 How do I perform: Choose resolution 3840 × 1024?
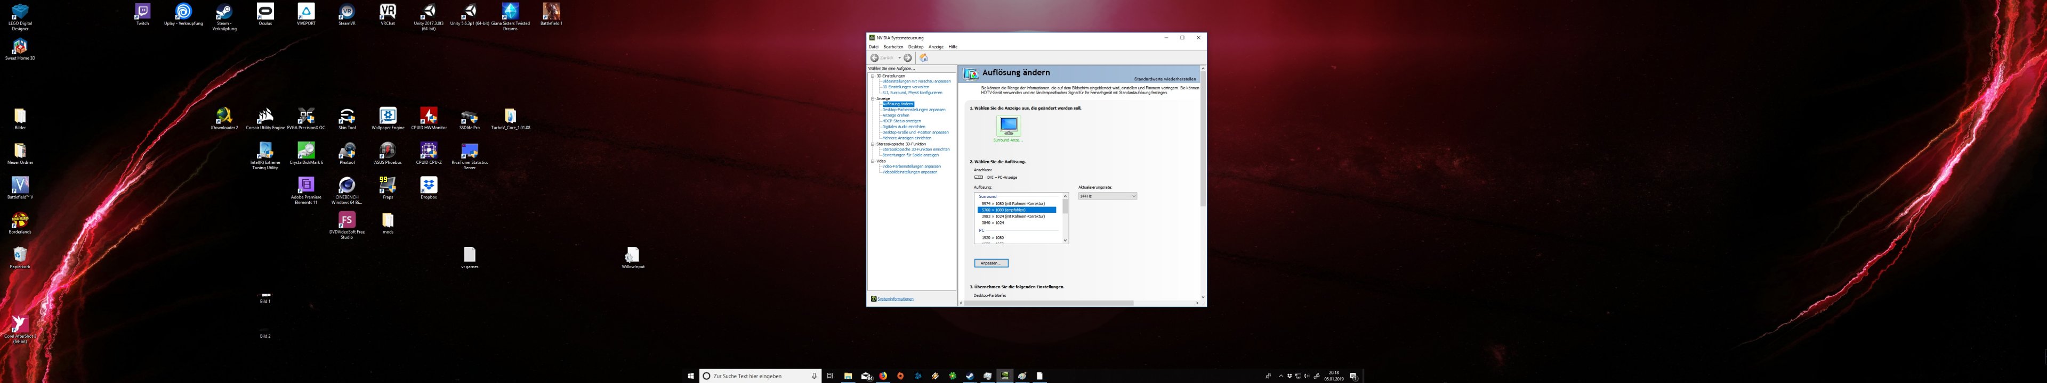[993, 223]
